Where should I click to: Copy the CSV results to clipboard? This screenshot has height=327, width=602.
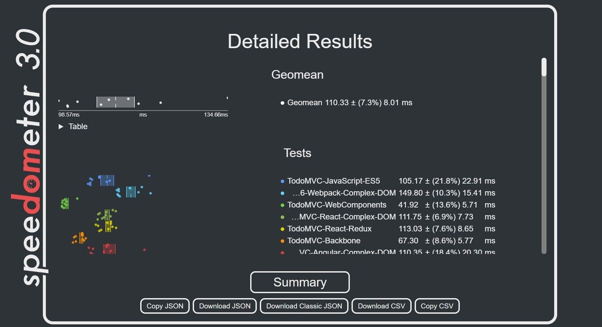coord(437,306)
